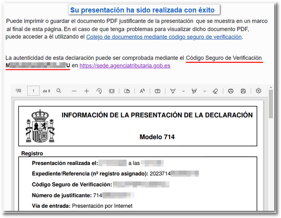Select the add text tool
281x218 pixels.
click(158, 91)
